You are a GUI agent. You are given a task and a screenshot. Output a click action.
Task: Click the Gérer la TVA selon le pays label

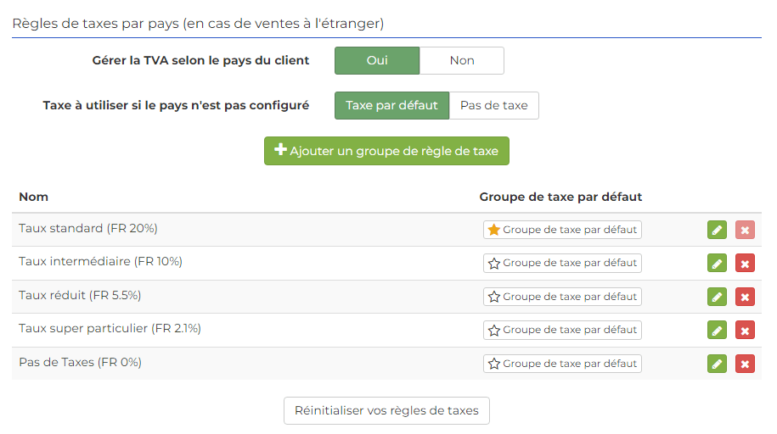pyautogui.click(x=200, y=60)
